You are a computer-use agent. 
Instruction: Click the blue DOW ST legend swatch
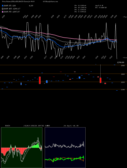coord(3,6)
